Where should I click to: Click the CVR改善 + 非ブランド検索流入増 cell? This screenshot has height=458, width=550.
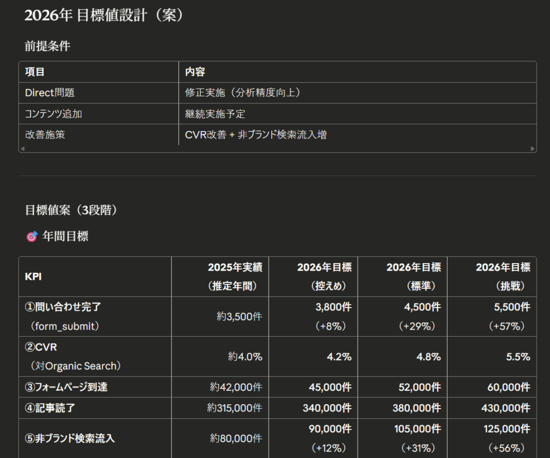coord(256,135)
